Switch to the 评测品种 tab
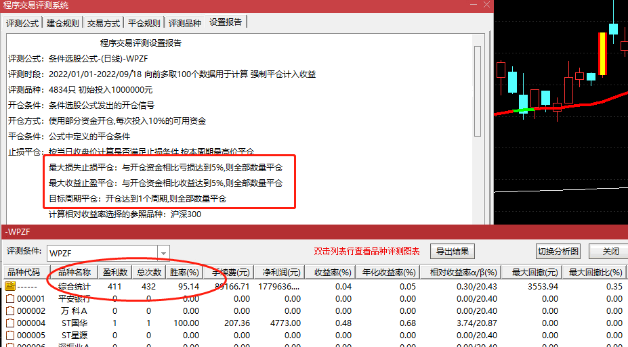 (185, 23)
